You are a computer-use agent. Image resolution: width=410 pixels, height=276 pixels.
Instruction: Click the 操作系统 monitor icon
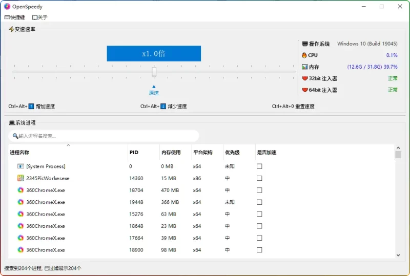tap(304, 44)
